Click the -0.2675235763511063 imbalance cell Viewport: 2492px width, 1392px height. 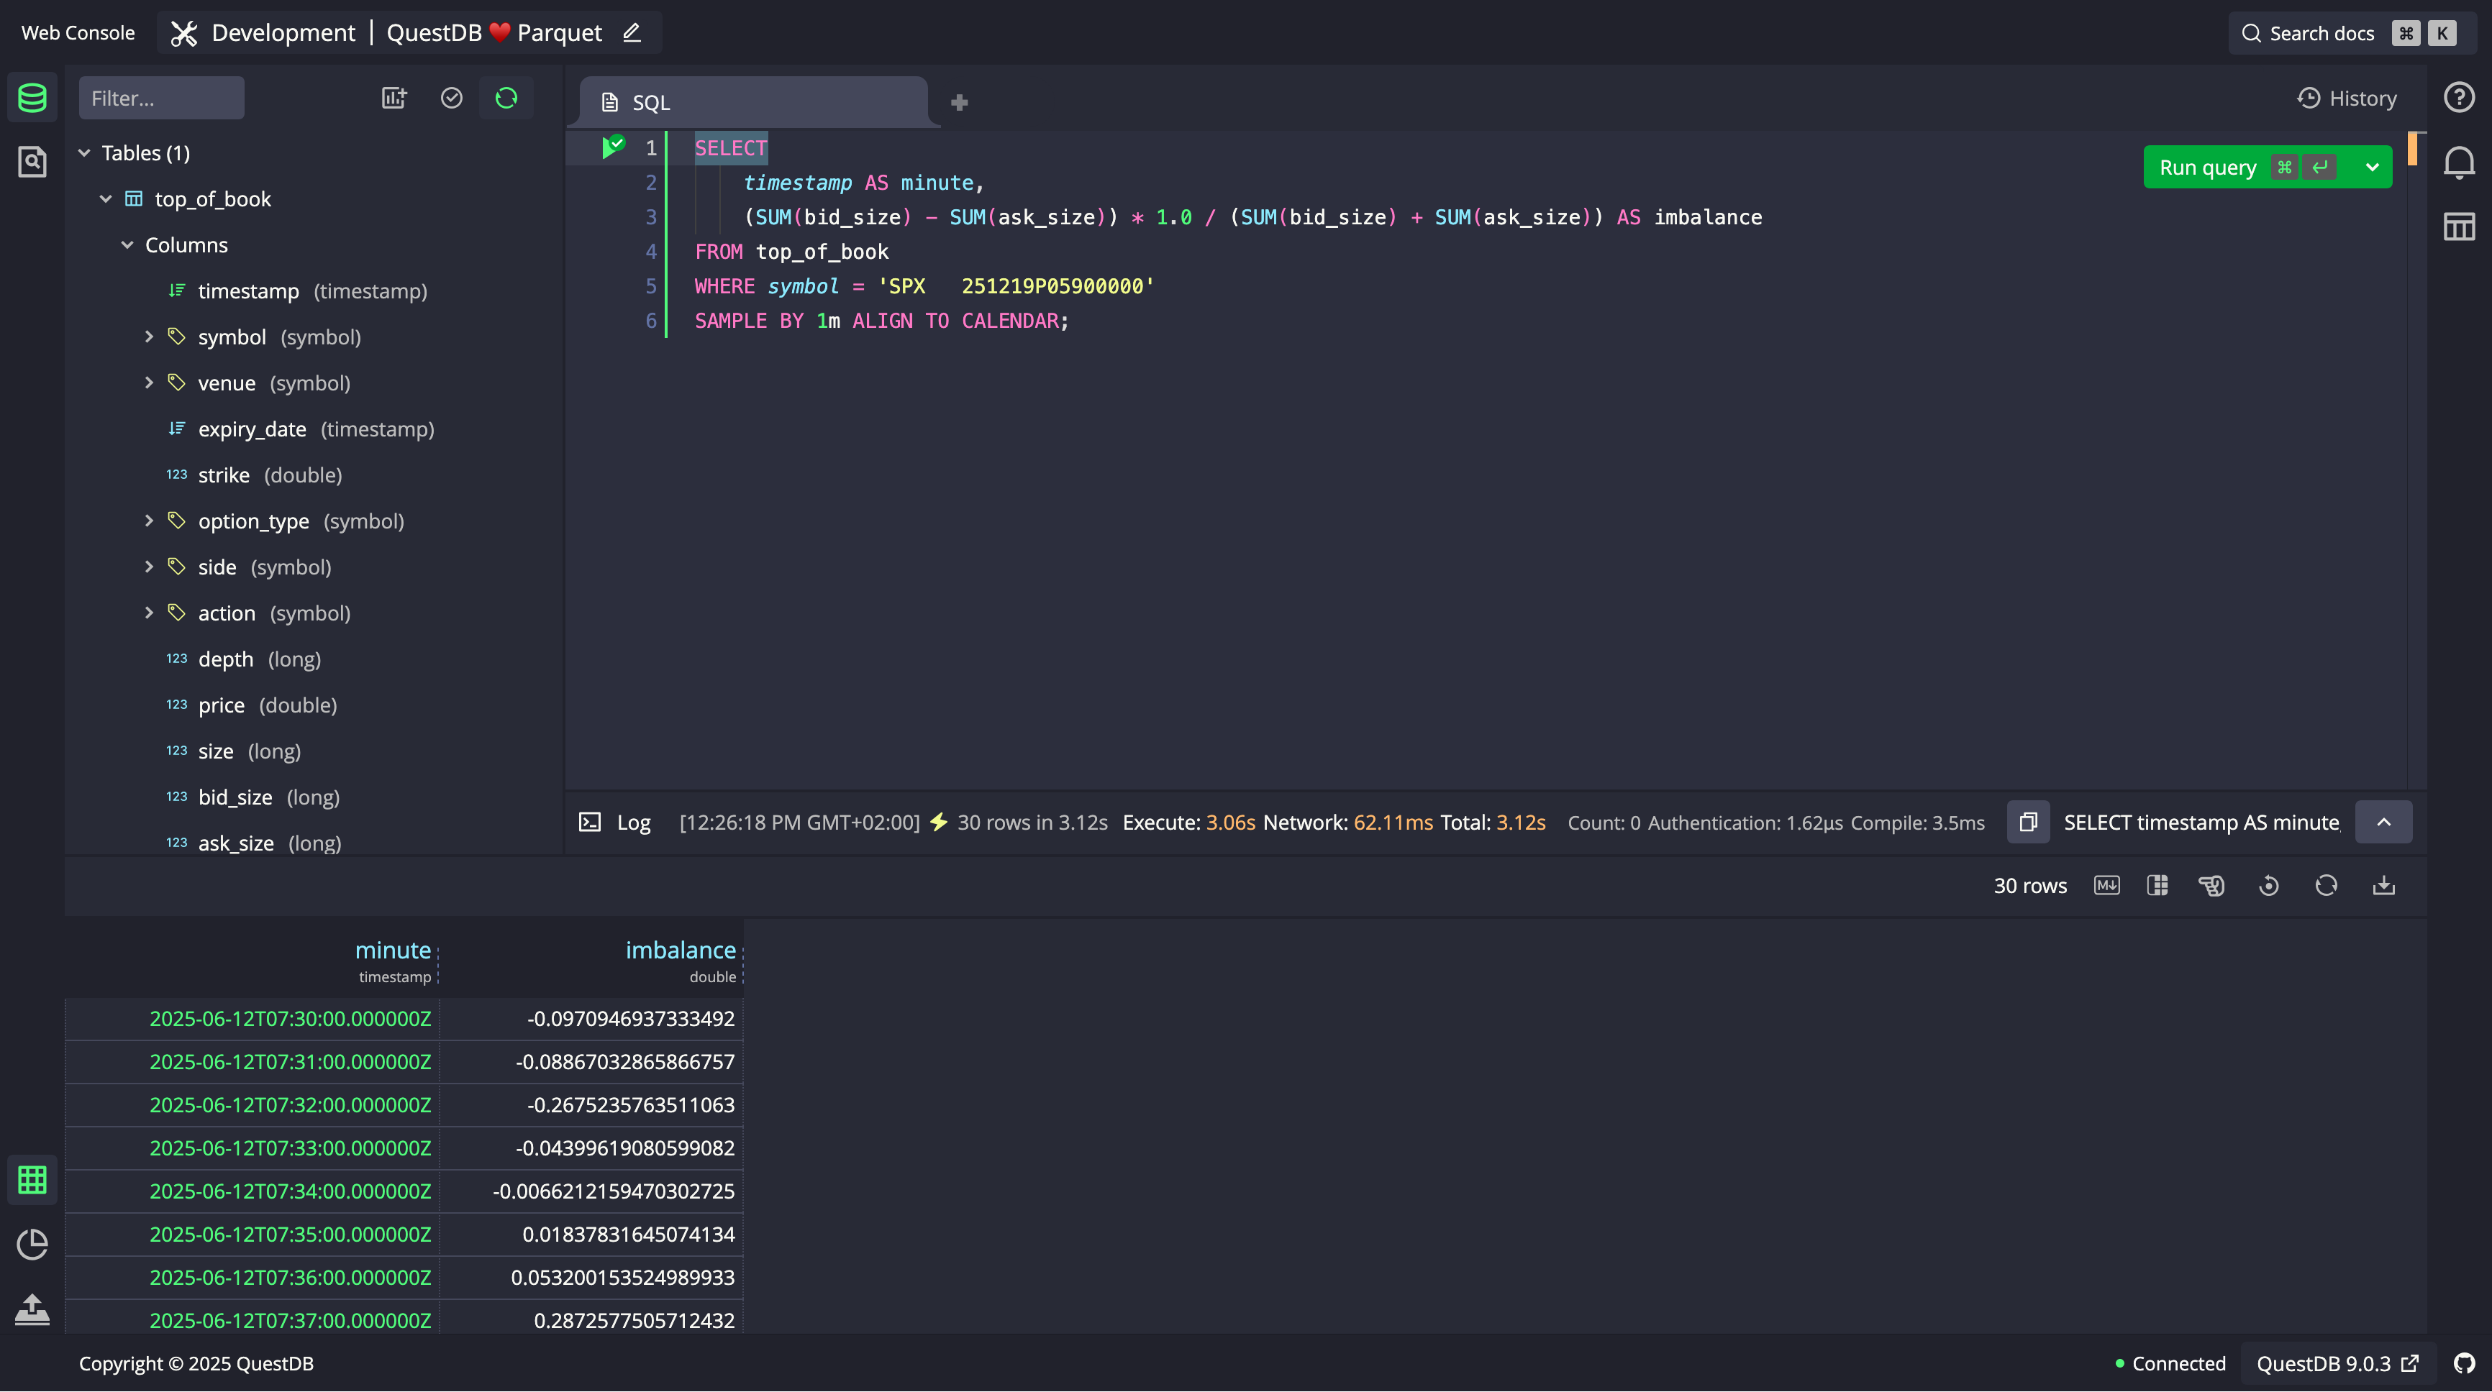coord(592,1105)
